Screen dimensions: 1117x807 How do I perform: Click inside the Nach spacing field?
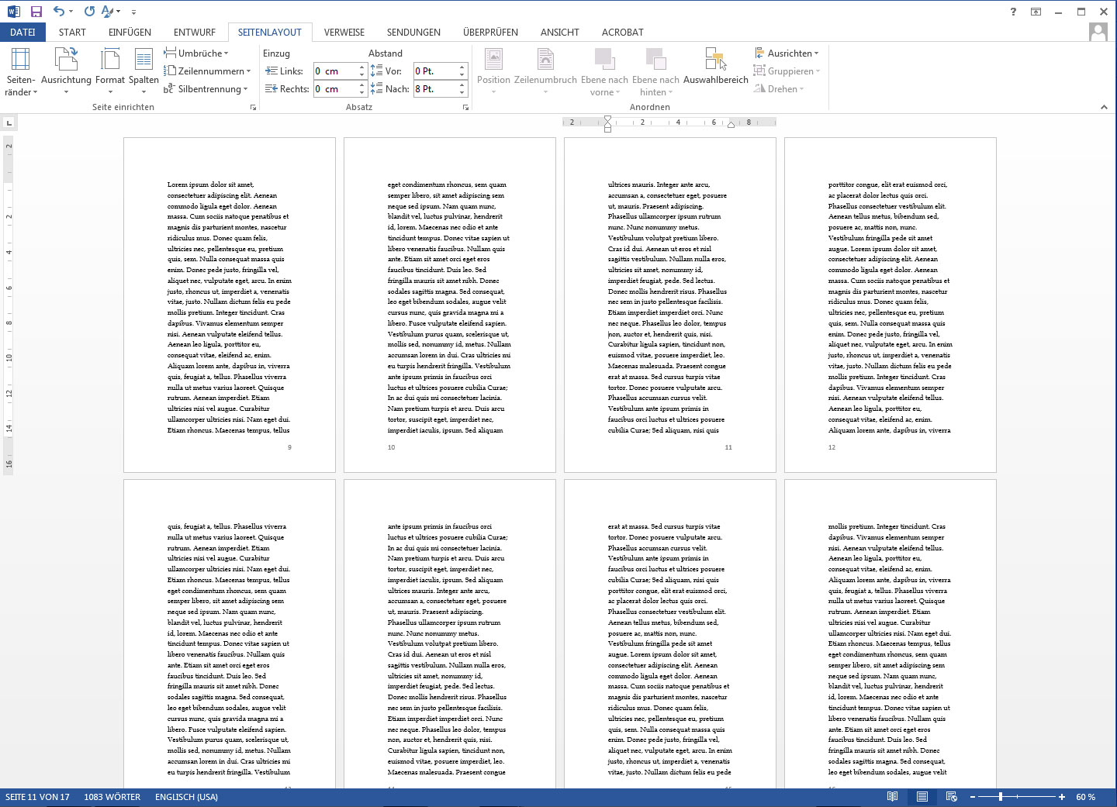click(434, 88)
